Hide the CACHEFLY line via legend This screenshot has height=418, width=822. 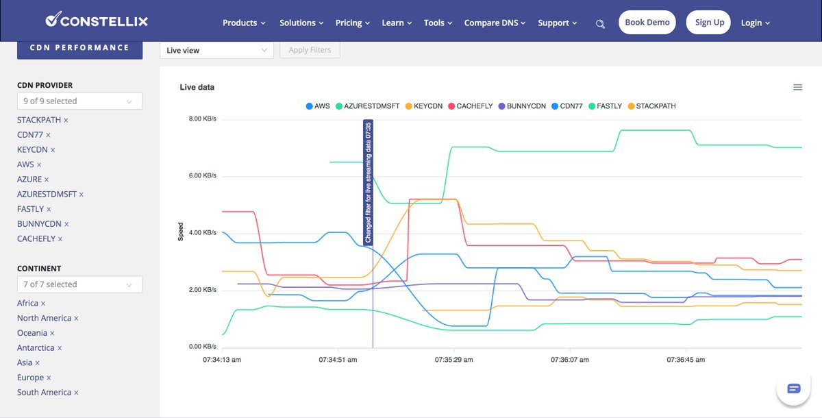(470, 106)
